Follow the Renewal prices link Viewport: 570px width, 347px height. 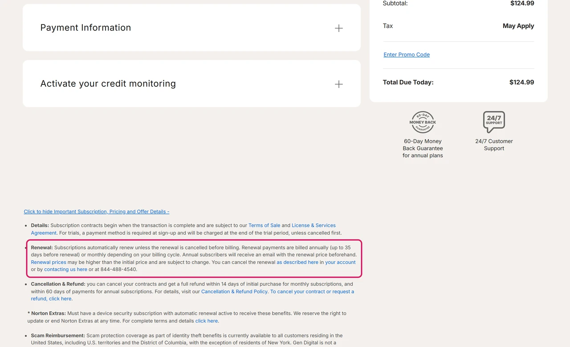point(49,262)
